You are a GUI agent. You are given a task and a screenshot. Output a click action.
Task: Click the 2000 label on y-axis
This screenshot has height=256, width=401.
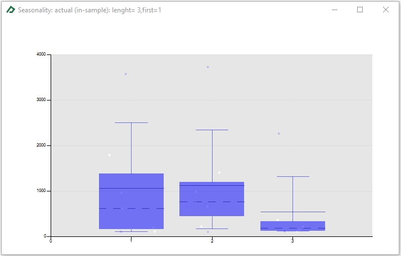click(x=41, y=145)
